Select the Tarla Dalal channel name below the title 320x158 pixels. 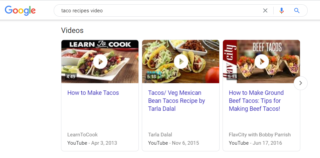click(160, 135)
